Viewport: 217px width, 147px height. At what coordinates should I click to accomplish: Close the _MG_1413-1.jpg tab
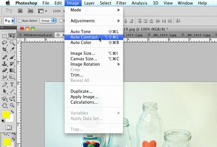pyautogui.click(x=183, y=35)
